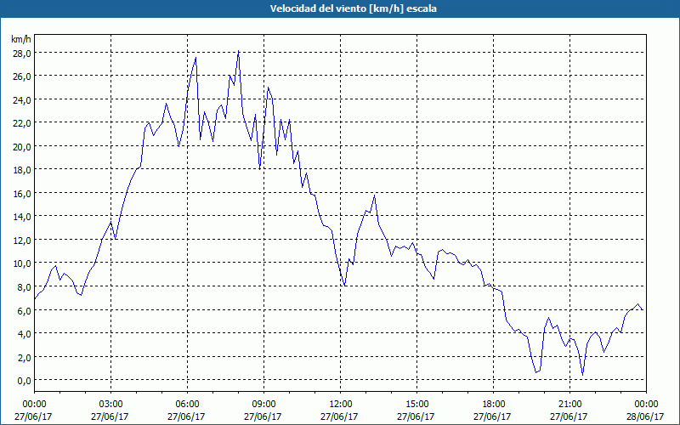
Task: Click the 03:00 time axis label
Action: 110,405
